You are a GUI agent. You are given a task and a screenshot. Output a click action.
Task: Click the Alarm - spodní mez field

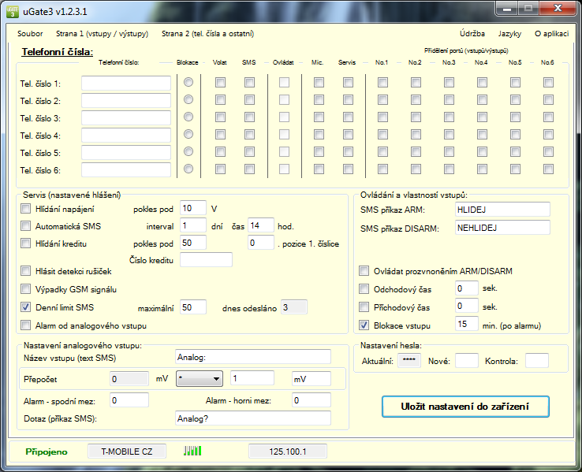[129, 400]
